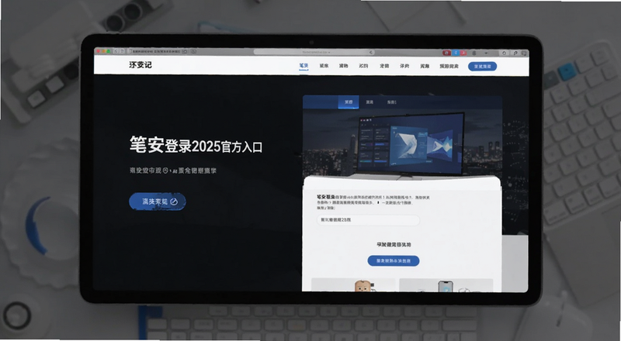Open the smartphone thumbnail card
This screenshot has width=621, height=341.
[x=446, y=285]
